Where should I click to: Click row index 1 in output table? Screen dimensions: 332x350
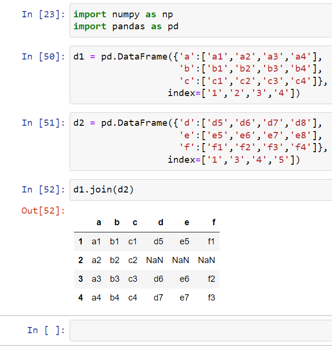point(80,241)
